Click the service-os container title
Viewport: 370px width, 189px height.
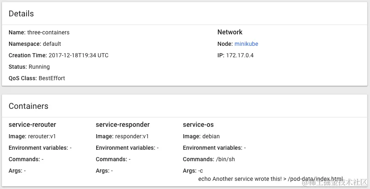pos(198,124)
